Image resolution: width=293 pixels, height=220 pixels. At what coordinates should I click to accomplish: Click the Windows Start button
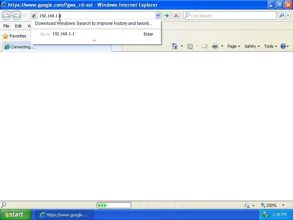pyautogui.click(x=16, y=214)
